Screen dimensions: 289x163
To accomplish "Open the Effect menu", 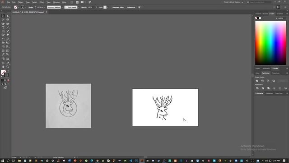I will (42, 2).
